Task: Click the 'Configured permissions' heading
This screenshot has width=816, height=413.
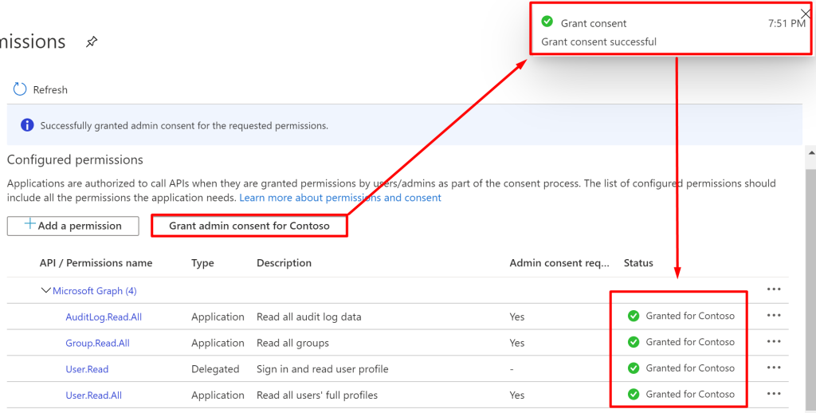Action: point(75,160)
